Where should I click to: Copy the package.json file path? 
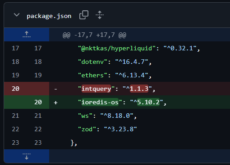pos(84,15)
